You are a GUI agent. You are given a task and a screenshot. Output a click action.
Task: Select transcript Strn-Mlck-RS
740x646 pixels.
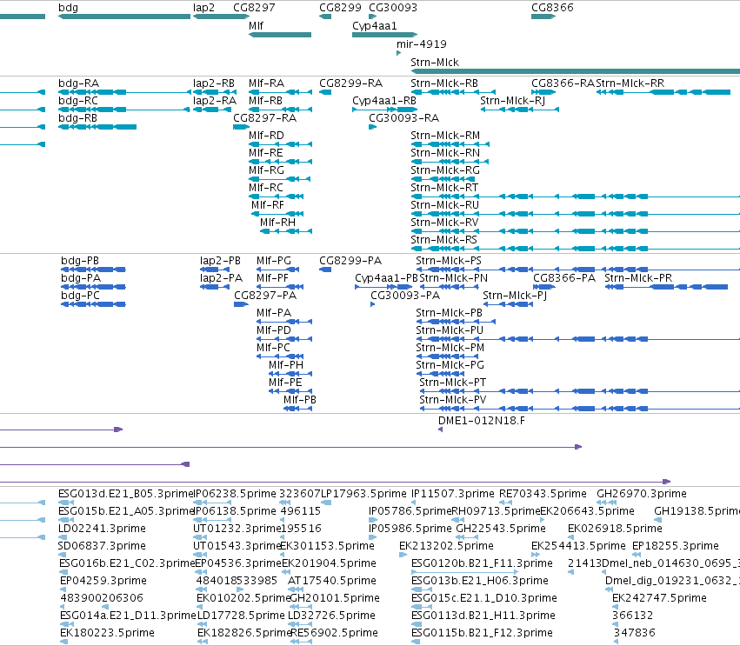point(443,240)
